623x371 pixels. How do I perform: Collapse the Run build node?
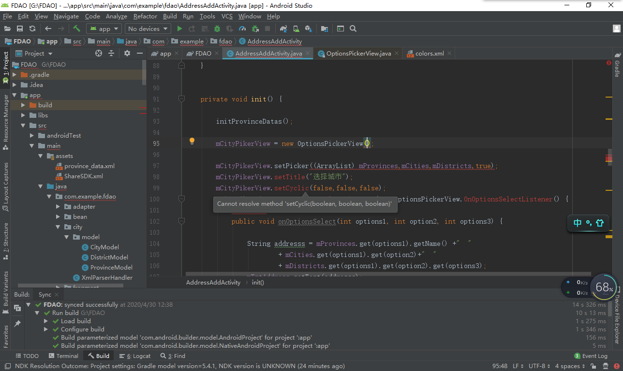tap(37, 313)
